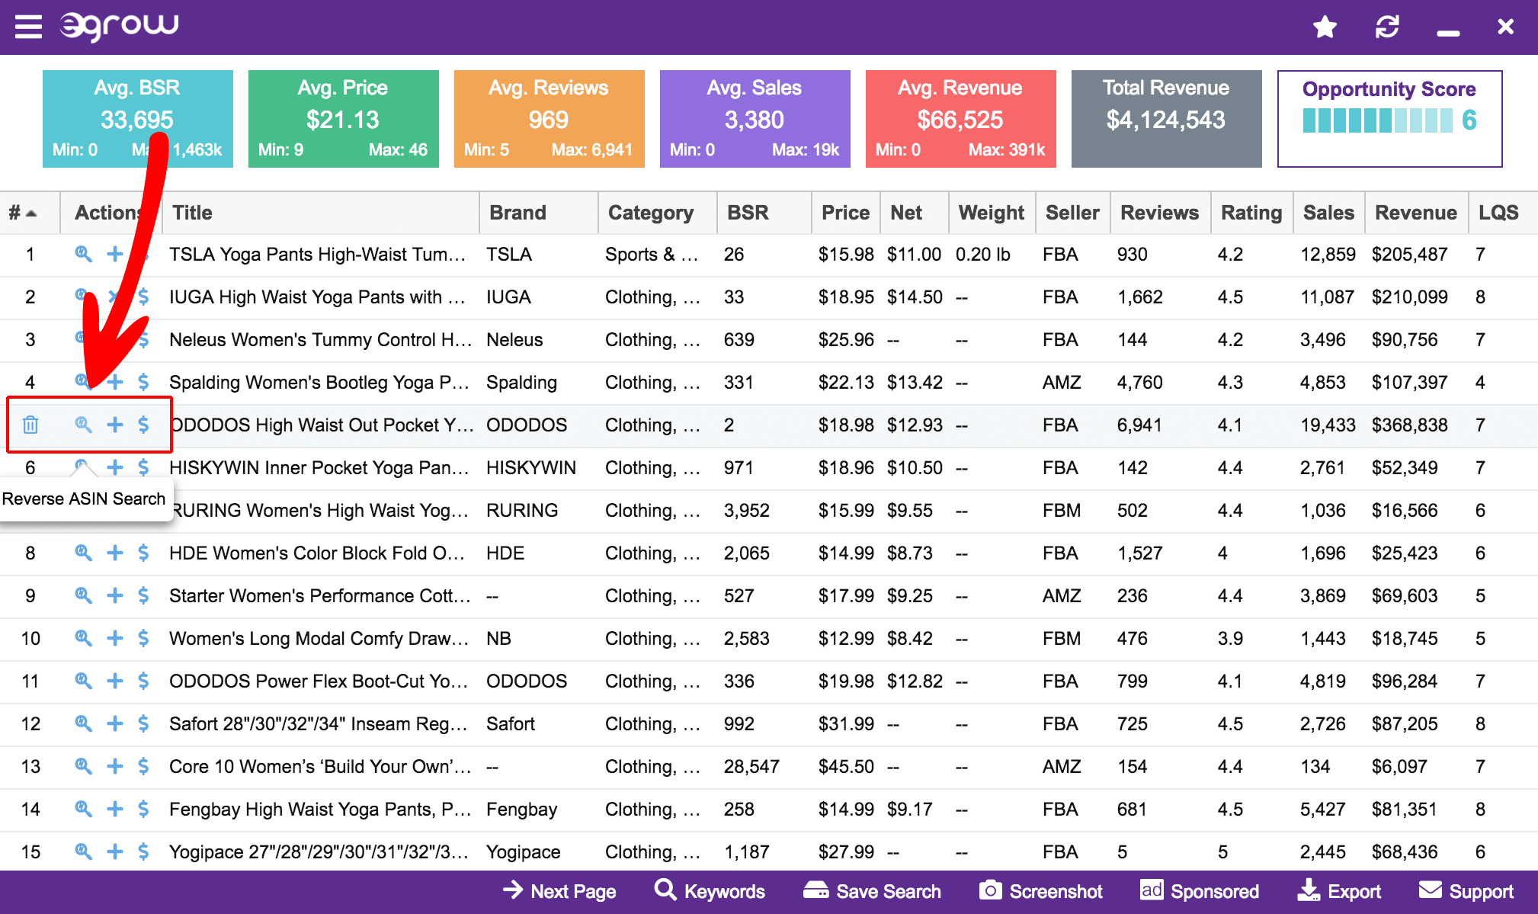Click dollar icon on IUGA High Waist row
The height and width of the screenshot is (914, 1538).
pyautogui.click(x=143, y=297)
